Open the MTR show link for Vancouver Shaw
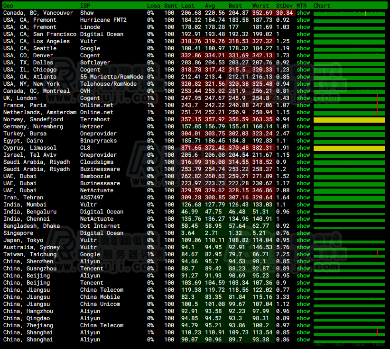The height and width of the screenshot is (349, 390). [x=303, y=13]
